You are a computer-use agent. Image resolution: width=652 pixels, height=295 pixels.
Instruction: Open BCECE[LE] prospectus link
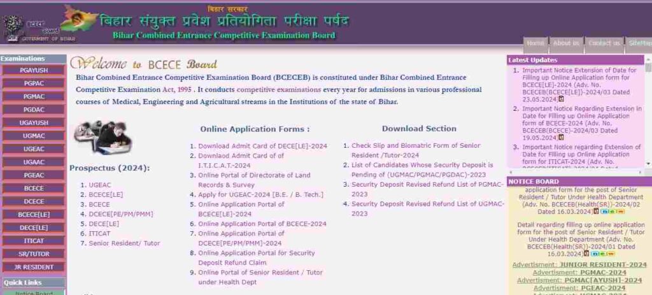[x=106, y=195]
